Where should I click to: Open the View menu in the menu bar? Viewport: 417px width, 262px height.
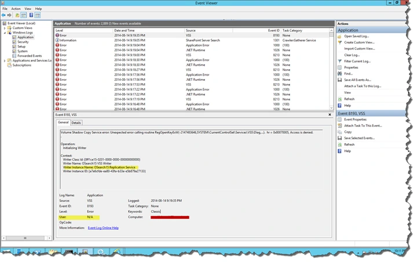(x=28, y=9)
